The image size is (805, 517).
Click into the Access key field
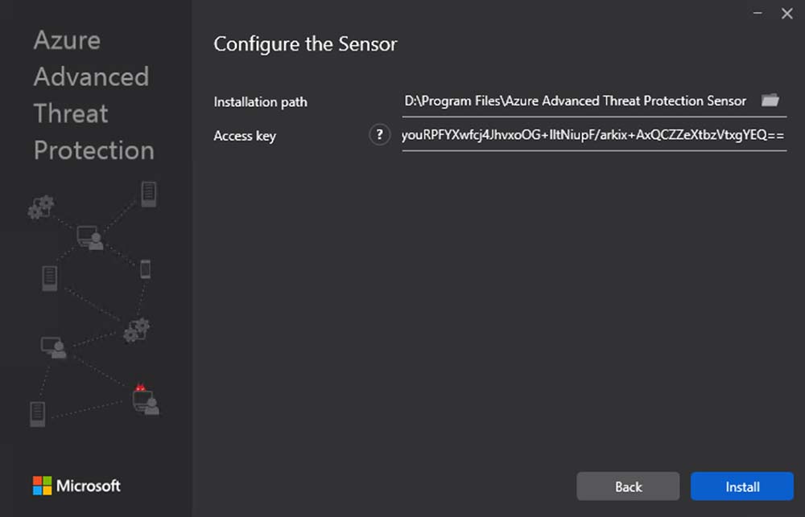(592, 135)
